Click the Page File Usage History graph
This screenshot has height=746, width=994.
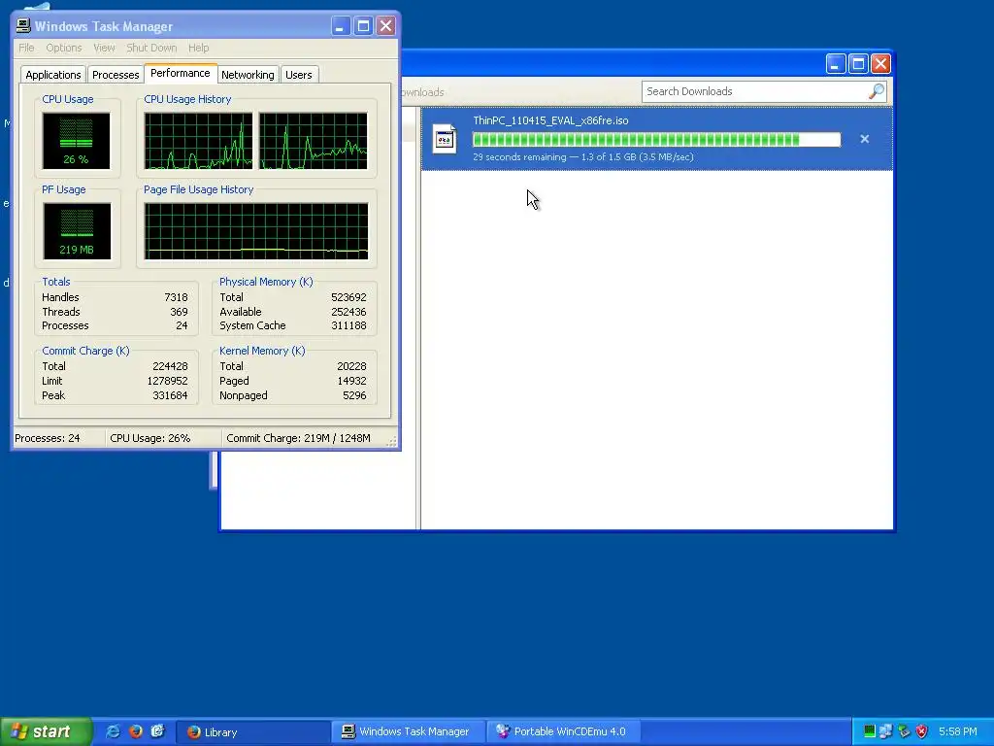click(x=256, y=231)
